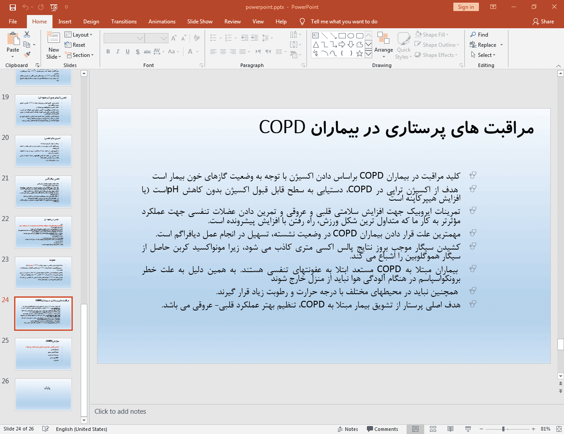The image size is (564, 434).
Task: Click the Redo/Repeat icon
Action: 41,7
